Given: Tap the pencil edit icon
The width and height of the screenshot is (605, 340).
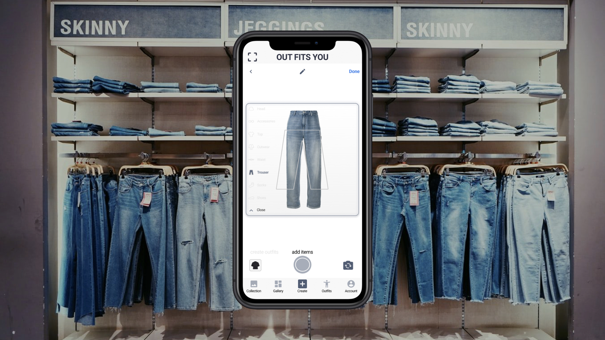Looking at the screenshot, I should pos(302,71).
